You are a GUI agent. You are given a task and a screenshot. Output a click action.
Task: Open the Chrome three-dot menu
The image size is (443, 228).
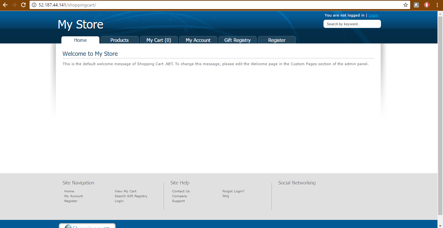pos(437,5)
